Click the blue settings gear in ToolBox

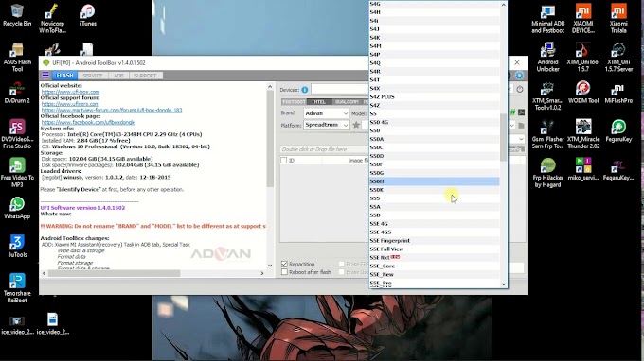(x=519, y=76)
